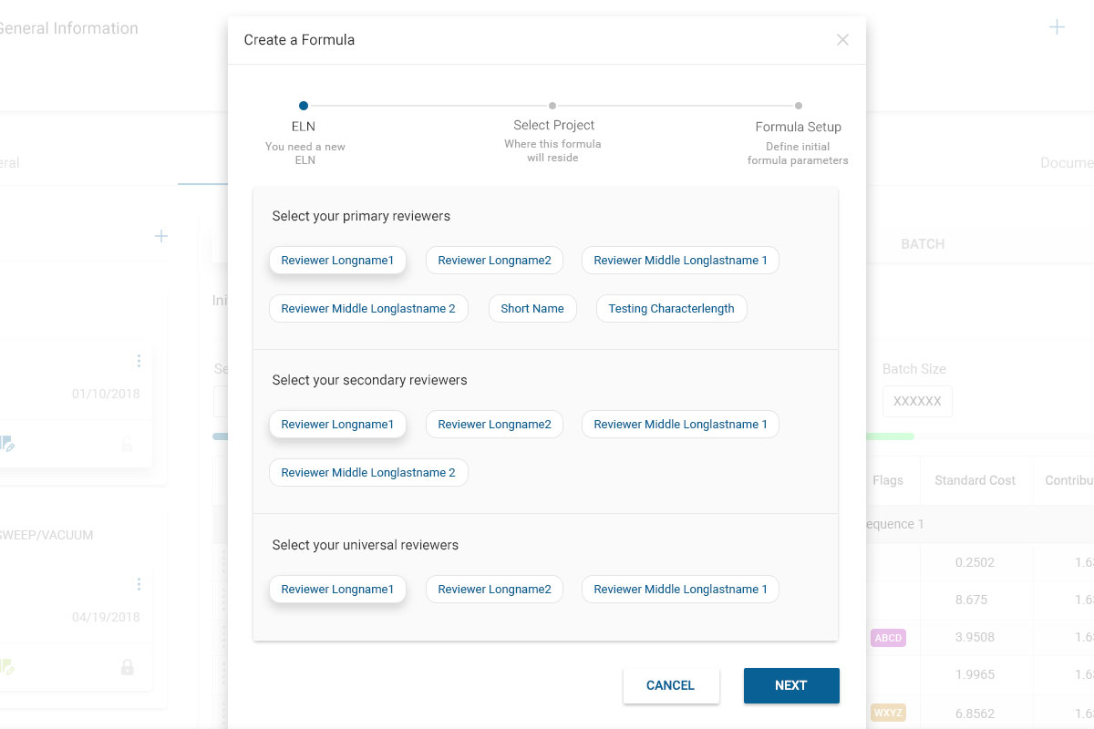
Task: Click the 3.9508 cost cell
Action: (975, 637)
